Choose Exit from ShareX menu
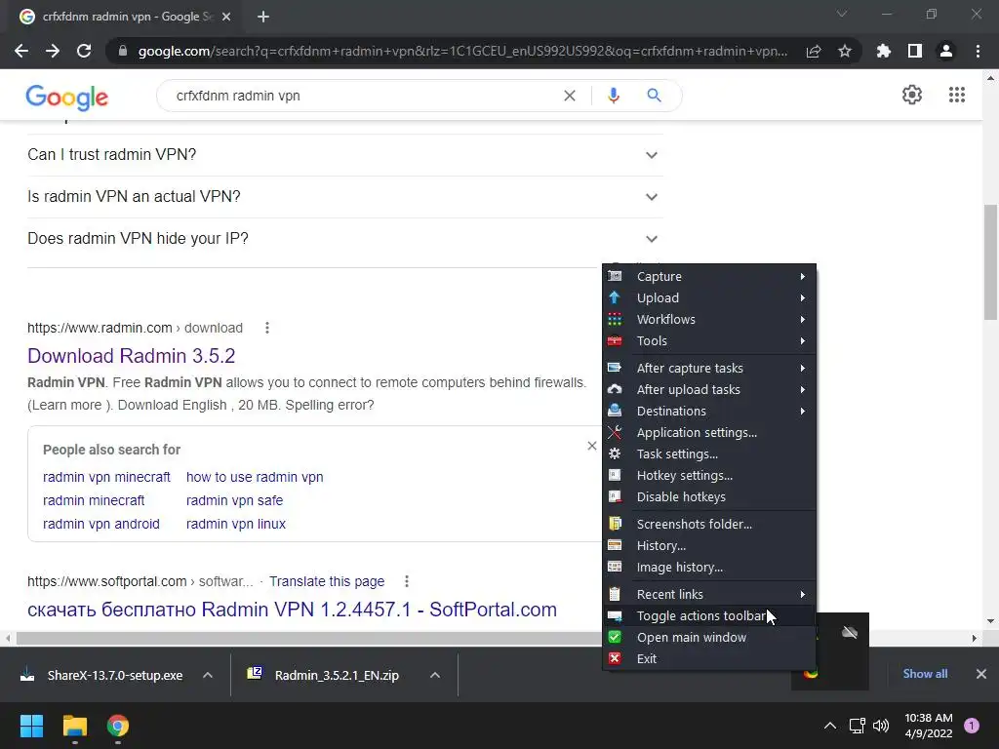This screenshot has height=749, width=999. click(x=708, y=659)
